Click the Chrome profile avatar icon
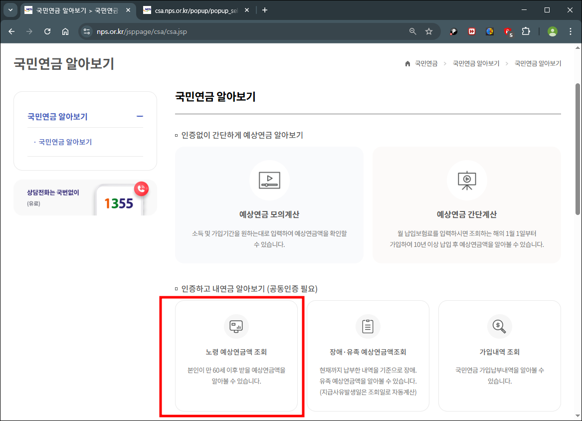Screen dimensions: 582x421 tap(552, 31)
